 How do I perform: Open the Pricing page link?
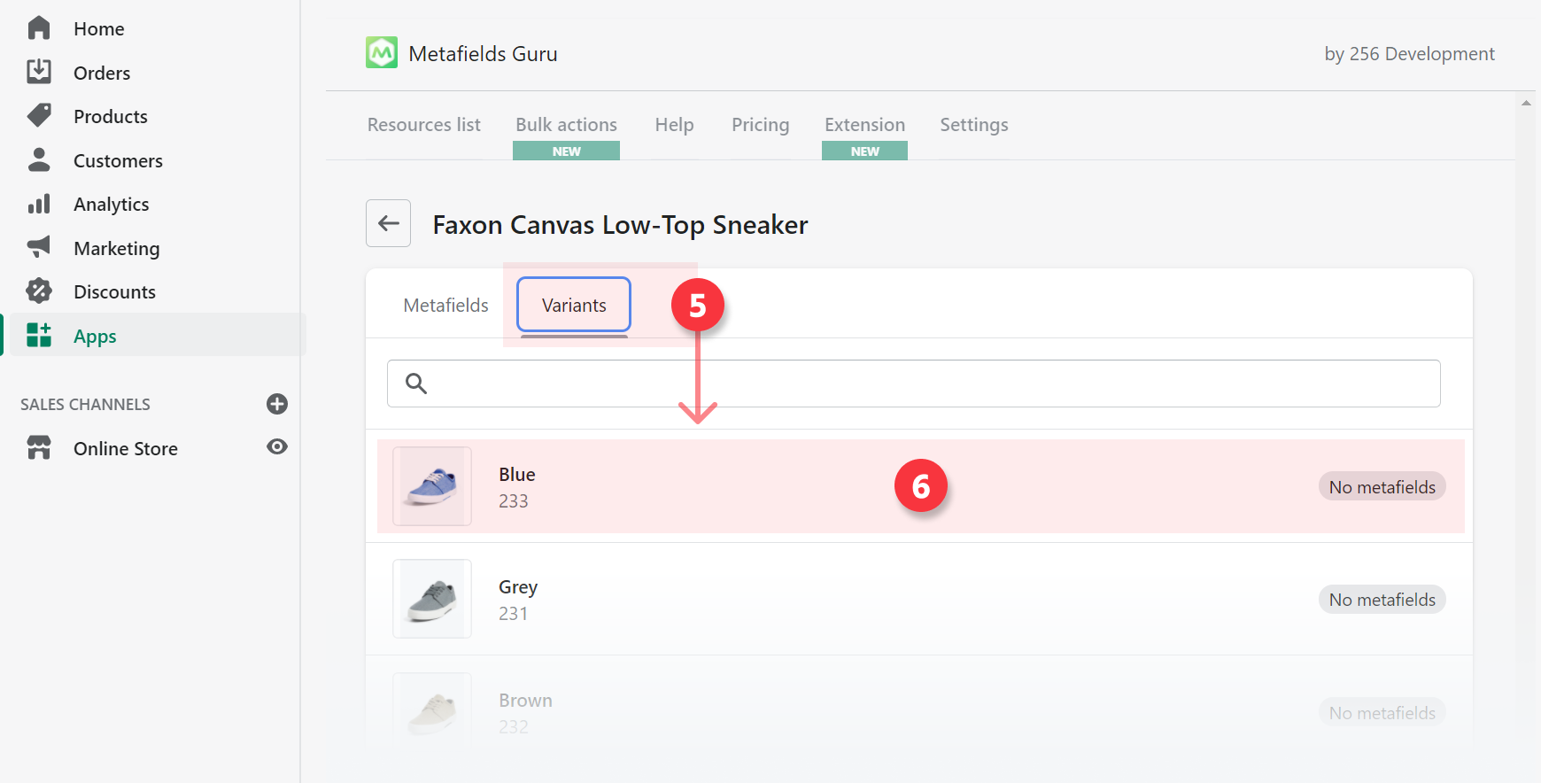760,125
